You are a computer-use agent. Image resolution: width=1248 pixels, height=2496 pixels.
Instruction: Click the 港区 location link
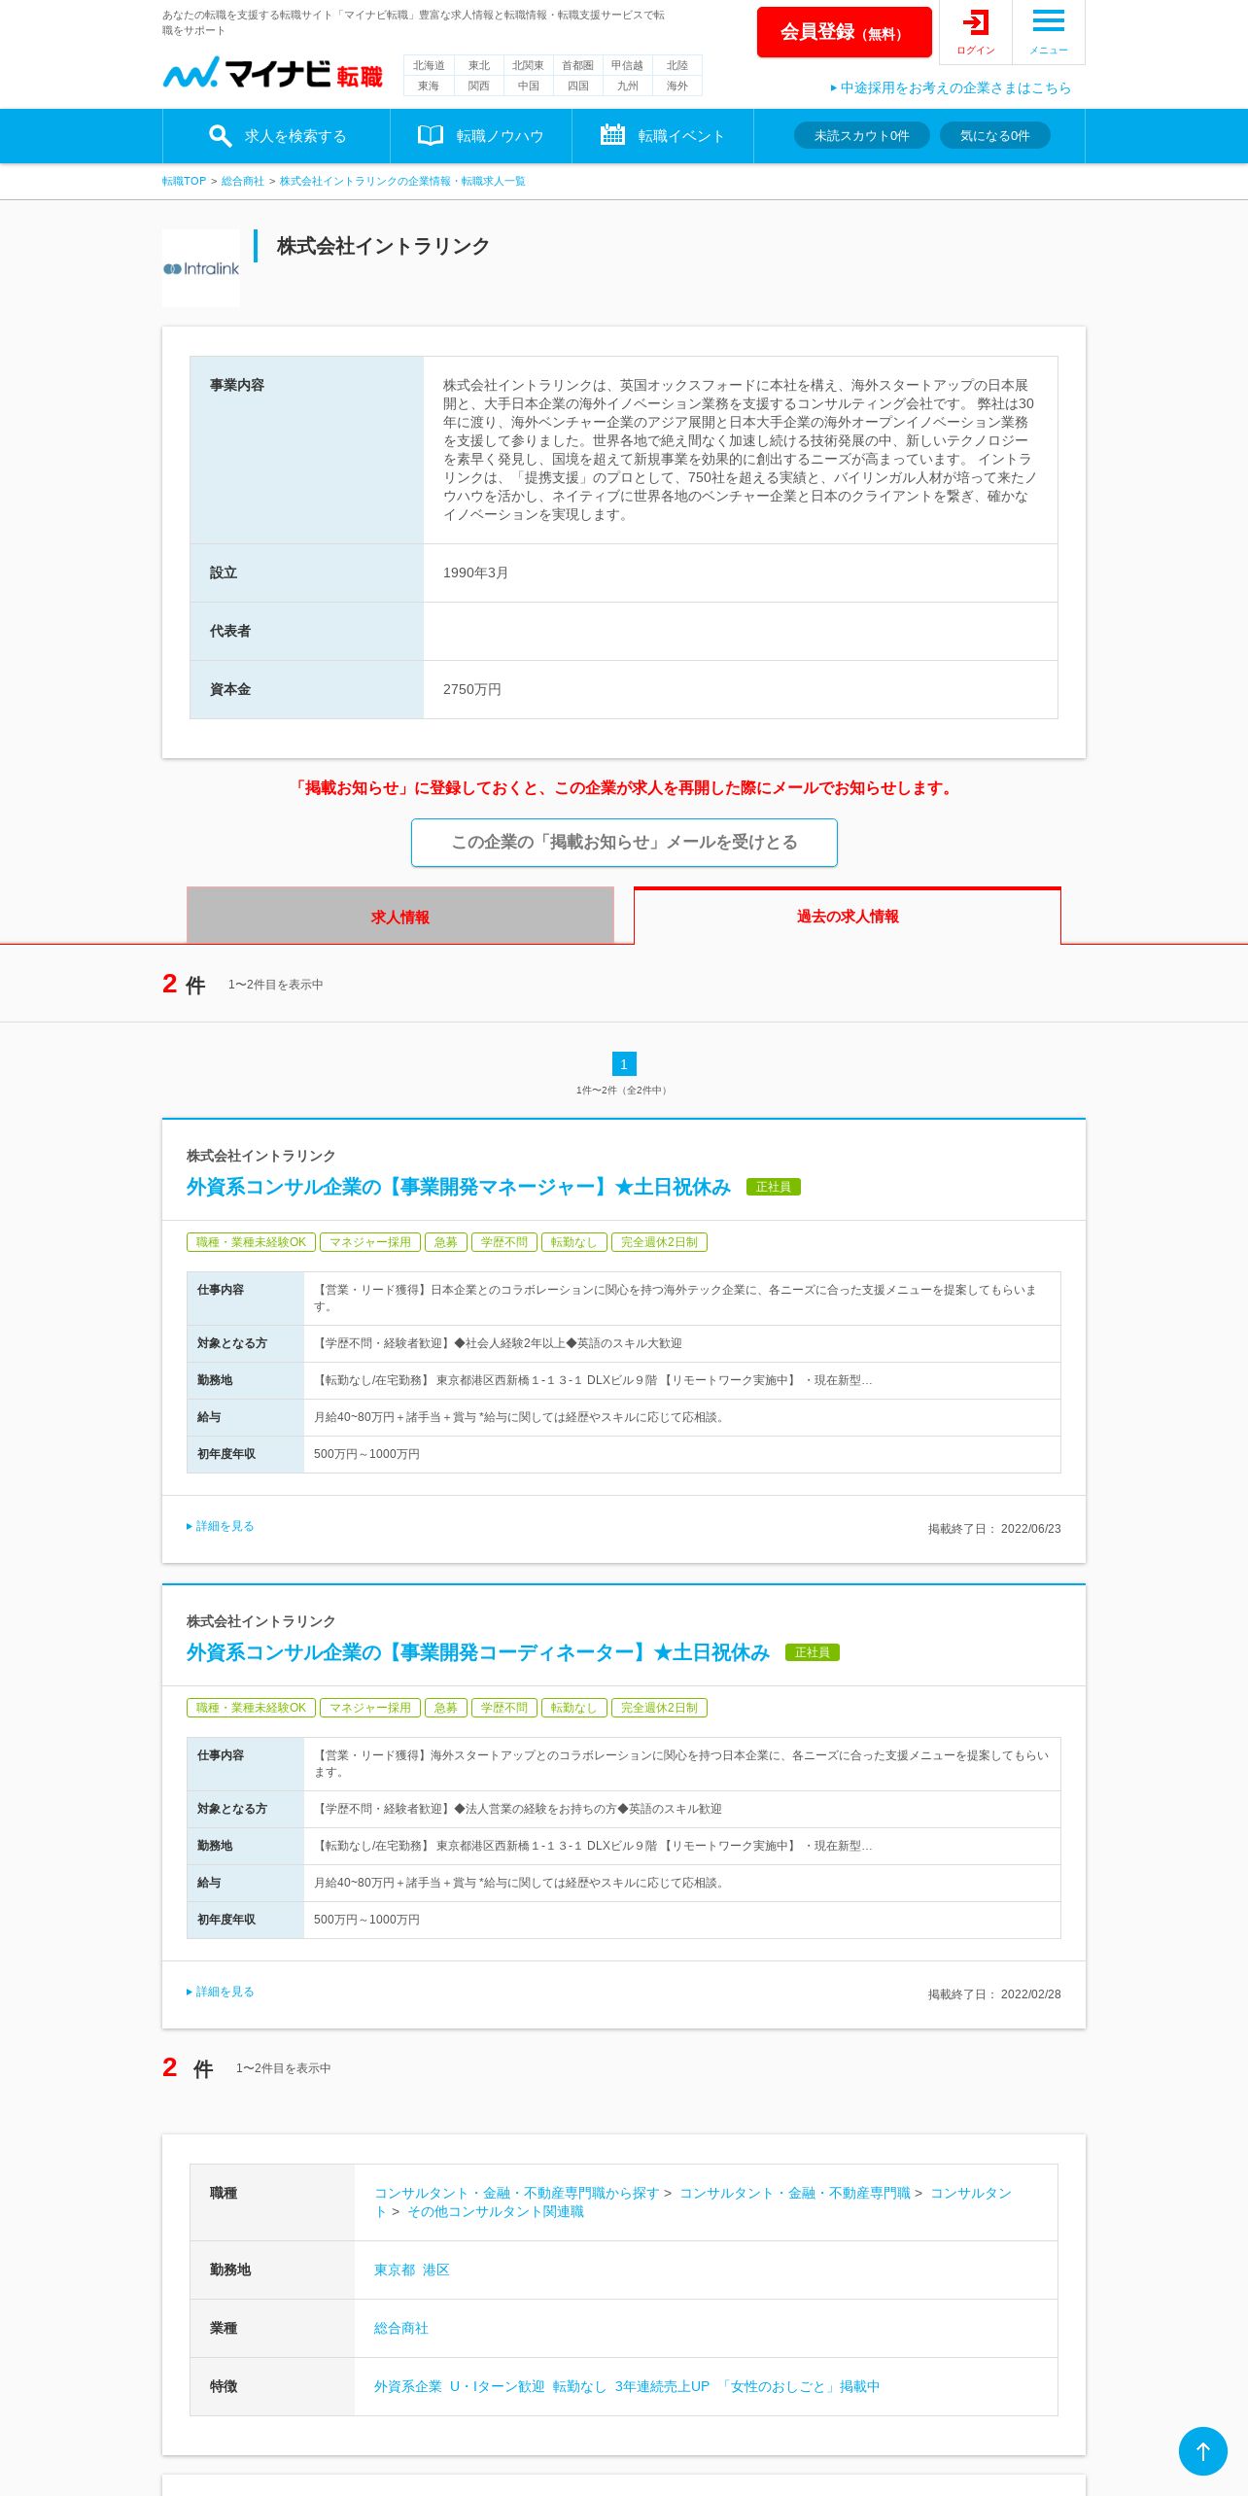tap(435, 2270)
